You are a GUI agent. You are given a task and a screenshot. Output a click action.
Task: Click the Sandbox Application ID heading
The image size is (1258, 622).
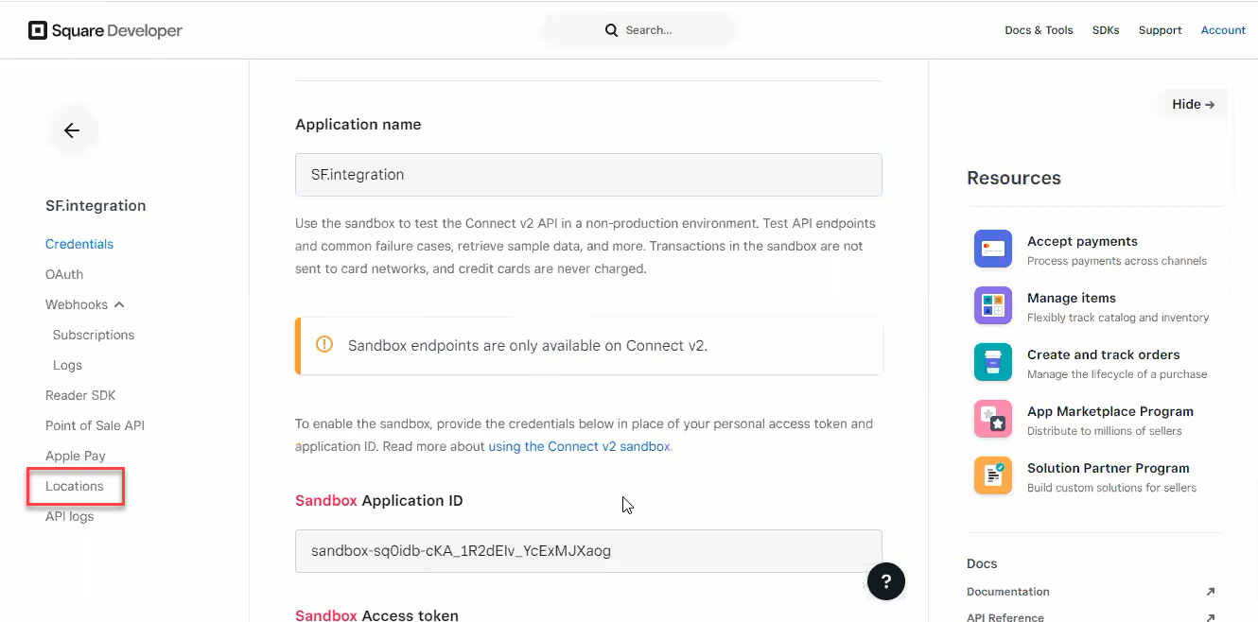379,500
